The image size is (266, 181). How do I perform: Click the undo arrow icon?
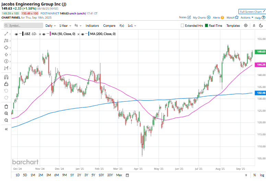tap(6, 91)
